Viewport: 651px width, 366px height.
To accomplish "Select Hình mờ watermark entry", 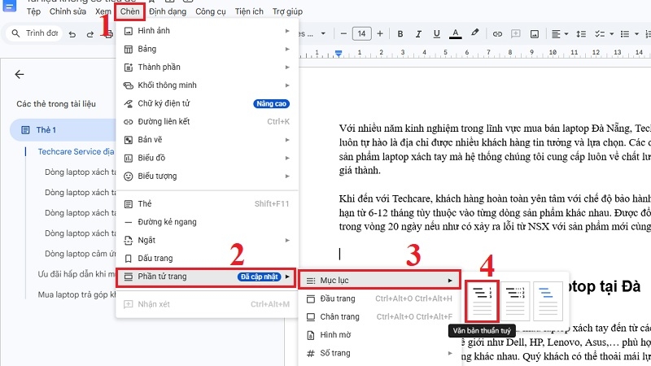I will (x=379, y=335).
